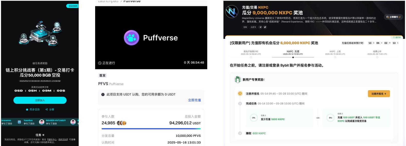Open the 白皮书 tag link

(253, 27)
